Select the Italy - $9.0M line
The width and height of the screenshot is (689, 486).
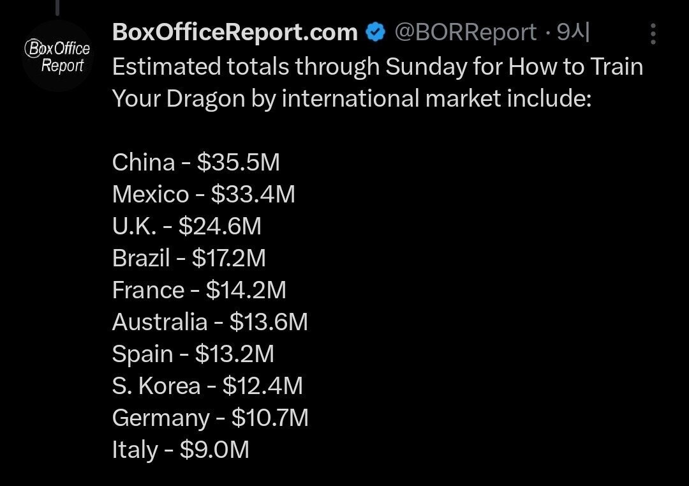[181, 450]
